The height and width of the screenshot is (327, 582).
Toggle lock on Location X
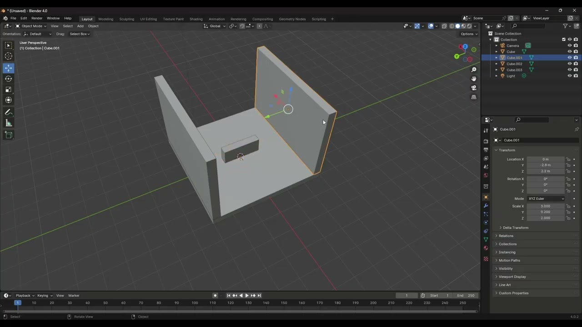(568, 159)
